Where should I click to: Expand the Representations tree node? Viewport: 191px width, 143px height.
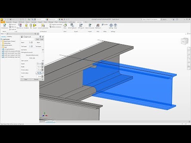(1, 45)
